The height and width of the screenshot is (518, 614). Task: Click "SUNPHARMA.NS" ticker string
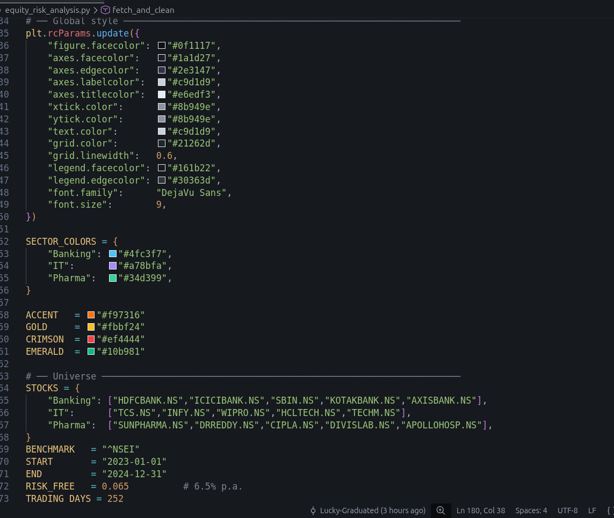(x=151, y=425)
